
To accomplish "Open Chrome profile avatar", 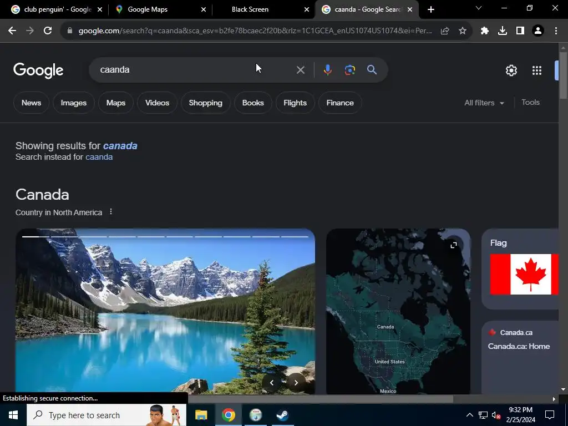I will (x=538, y=31).
